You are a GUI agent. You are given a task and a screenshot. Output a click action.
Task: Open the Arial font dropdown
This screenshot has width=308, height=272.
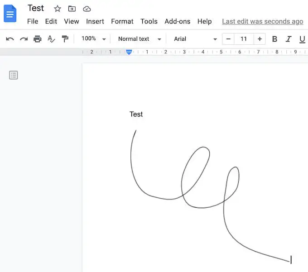(x=196, y=39)
